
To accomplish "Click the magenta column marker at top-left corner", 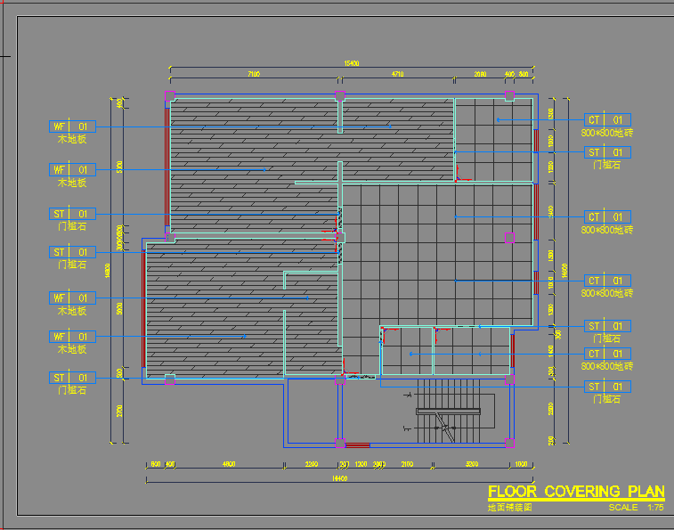I will click(x=171, y=94).
